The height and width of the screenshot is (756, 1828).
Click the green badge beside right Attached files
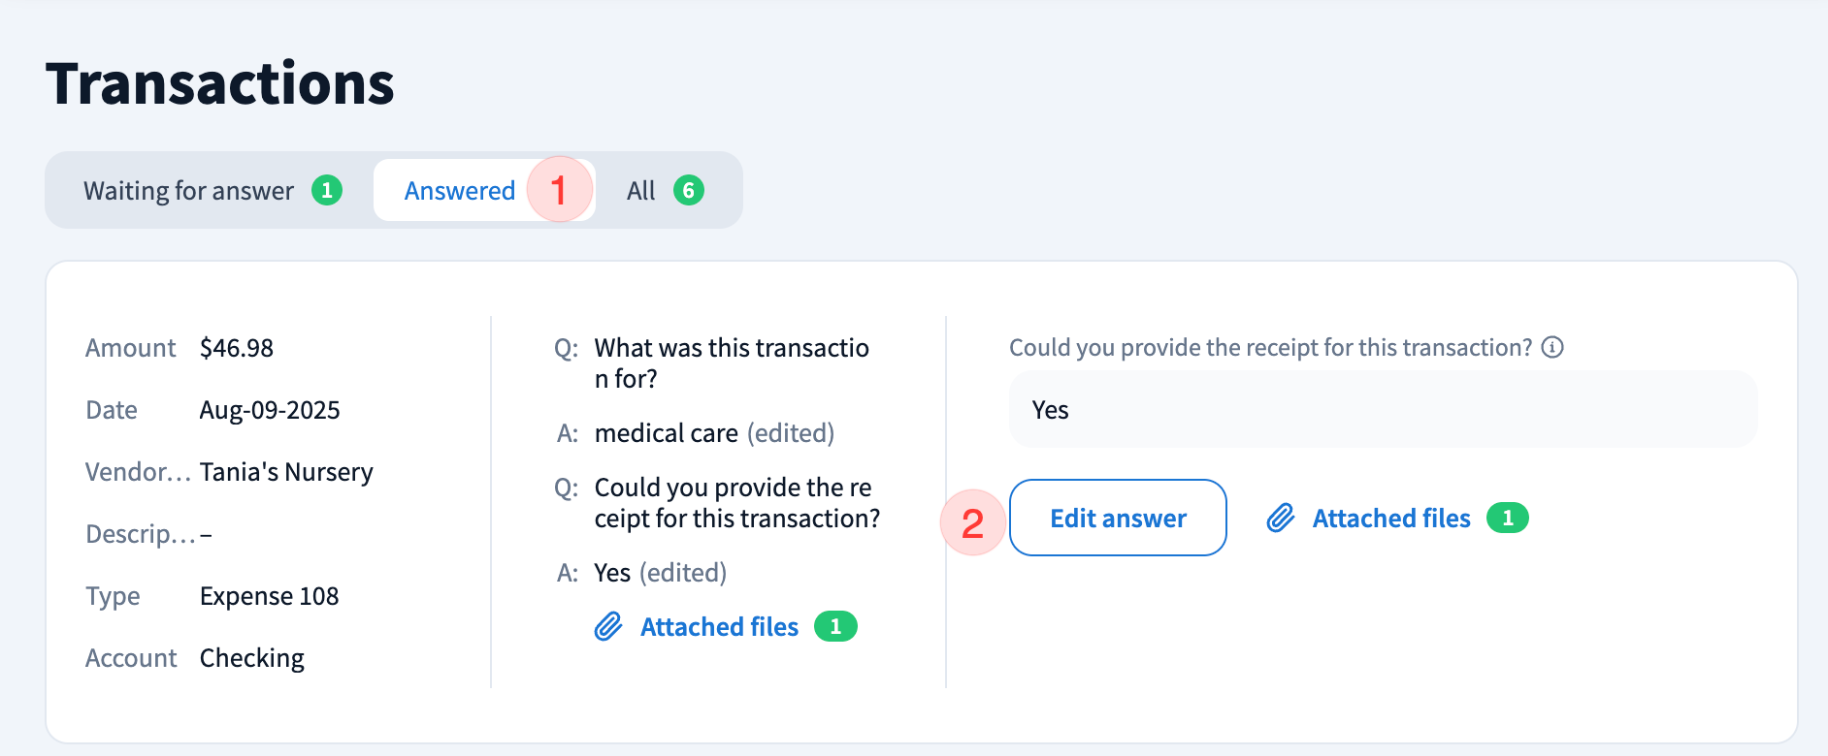(x=1507, y=518)
